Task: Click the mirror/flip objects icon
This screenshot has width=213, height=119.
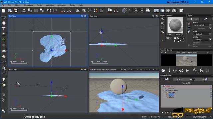Action: 116,11
